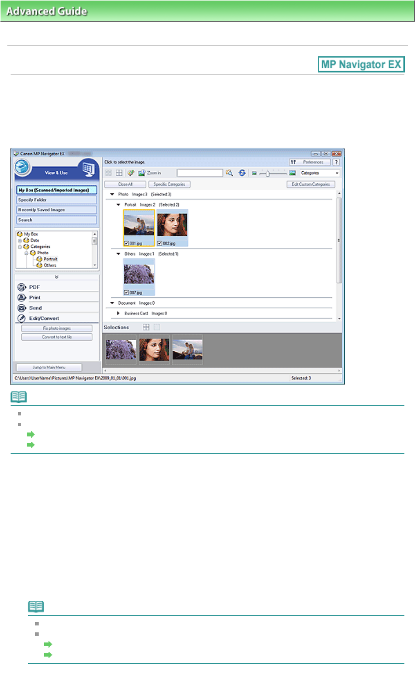Click the image correction/enhancement toolbar icon

(131, 173)
